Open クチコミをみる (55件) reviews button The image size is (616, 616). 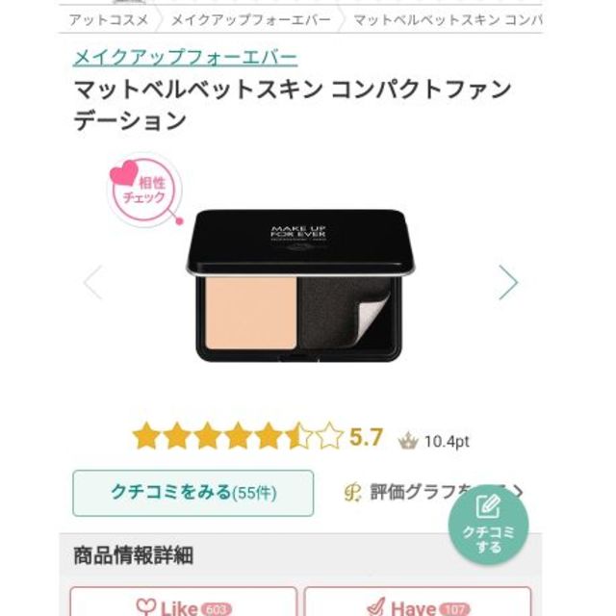tap(193, 493)
